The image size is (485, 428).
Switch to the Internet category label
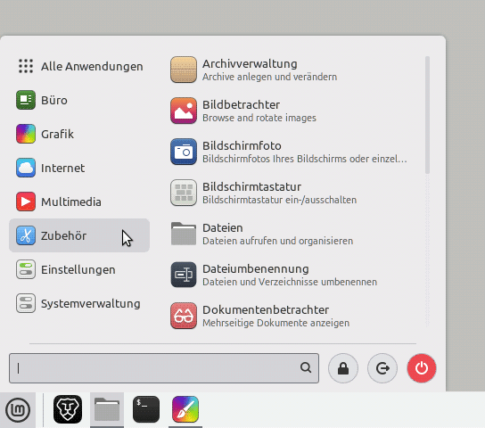point(62,168)
